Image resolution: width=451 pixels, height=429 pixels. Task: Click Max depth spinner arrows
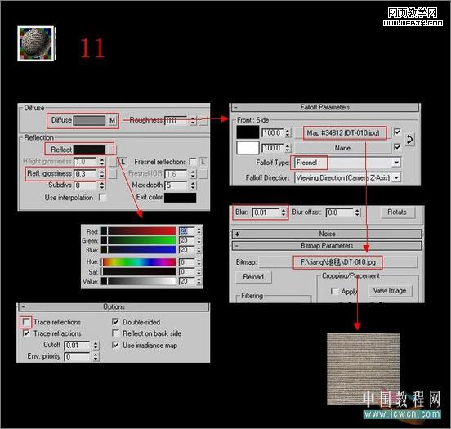(194, 185)
